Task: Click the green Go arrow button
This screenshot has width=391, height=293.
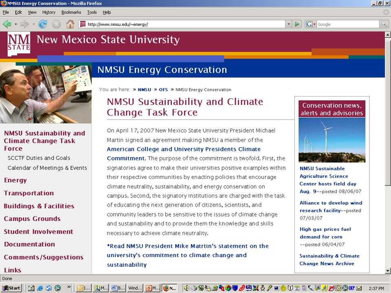Action: [297, 24]
